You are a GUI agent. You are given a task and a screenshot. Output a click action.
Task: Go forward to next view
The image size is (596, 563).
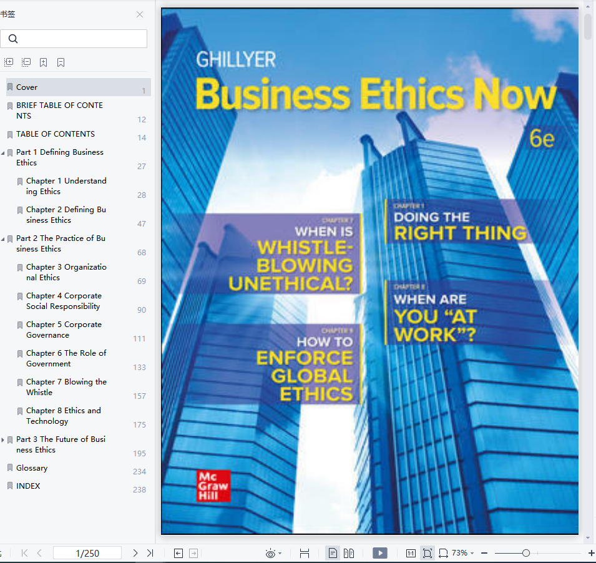coord(193,554)
